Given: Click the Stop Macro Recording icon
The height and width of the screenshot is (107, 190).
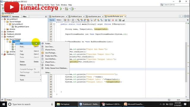Looking at the screenshot, I should 116,20.
